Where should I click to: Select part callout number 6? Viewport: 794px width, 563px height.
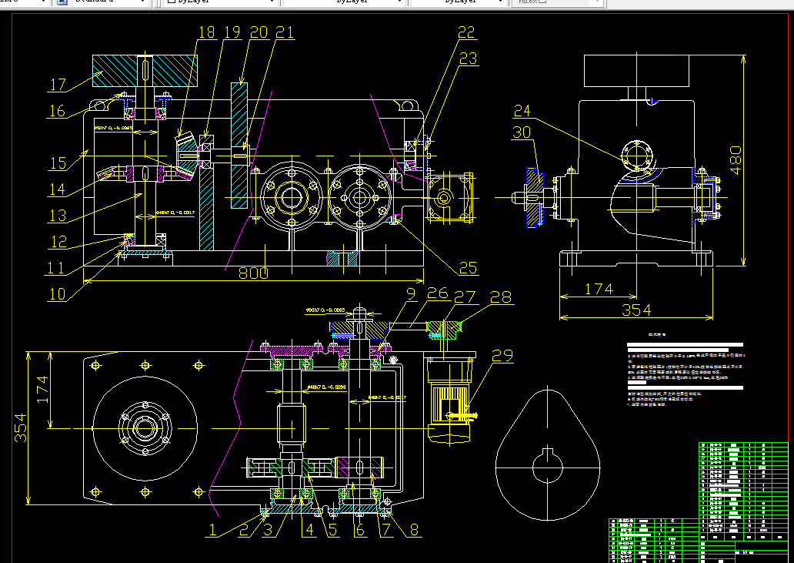[360, 530]
